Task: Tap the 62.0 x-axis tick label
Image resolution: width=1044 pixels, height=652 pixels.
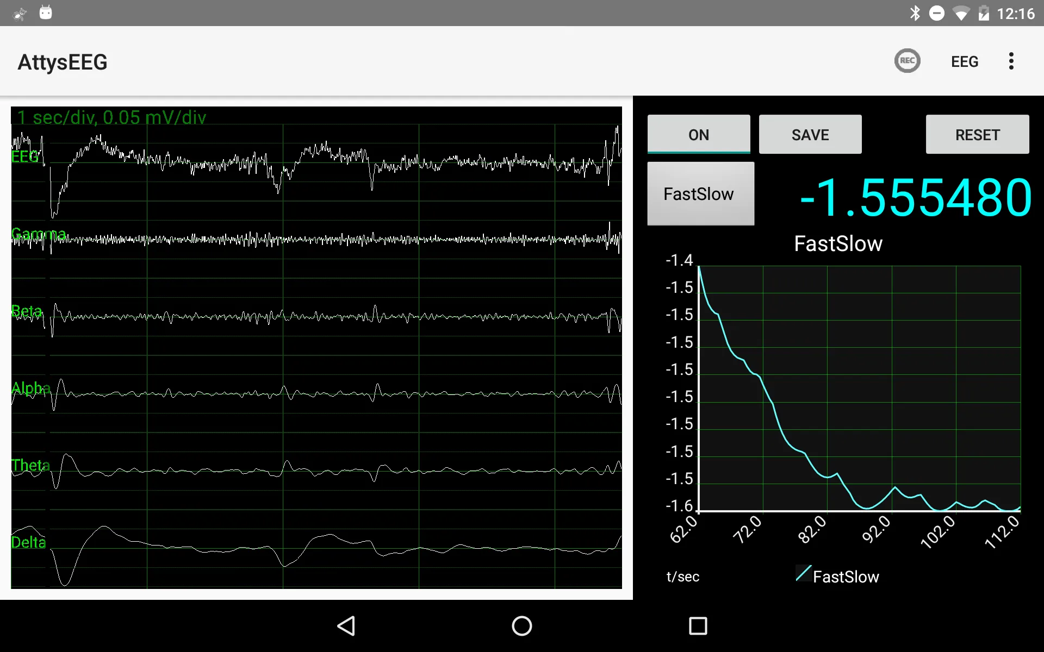Action: tap(684, 529)
